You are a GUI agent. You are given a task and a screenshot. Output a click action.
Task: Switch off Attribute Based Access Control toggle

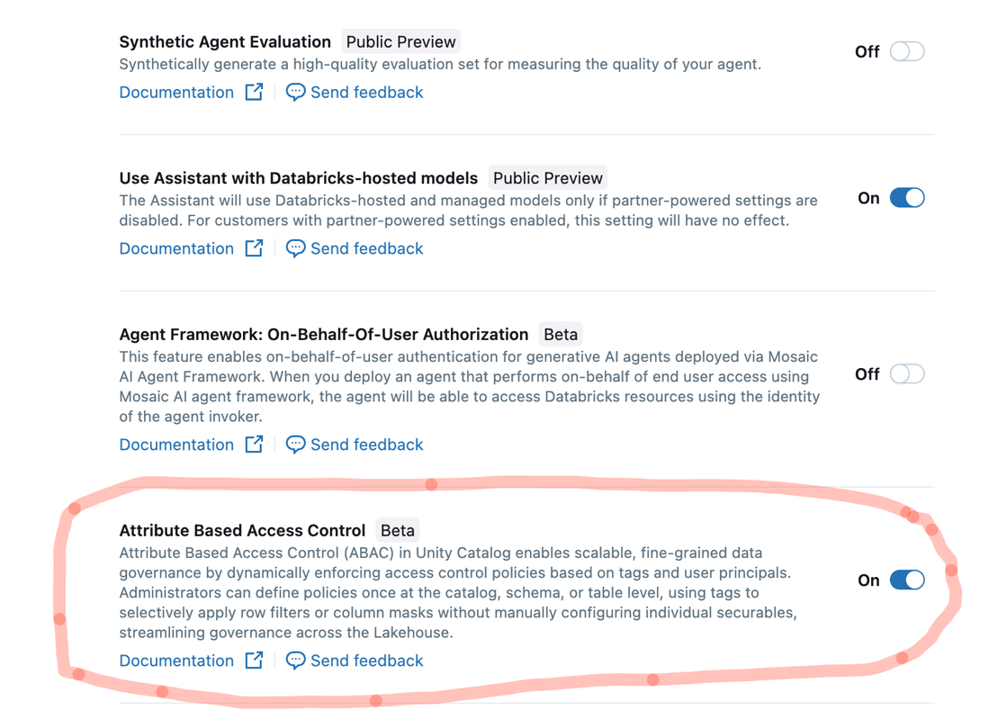[x=907, y=580]
